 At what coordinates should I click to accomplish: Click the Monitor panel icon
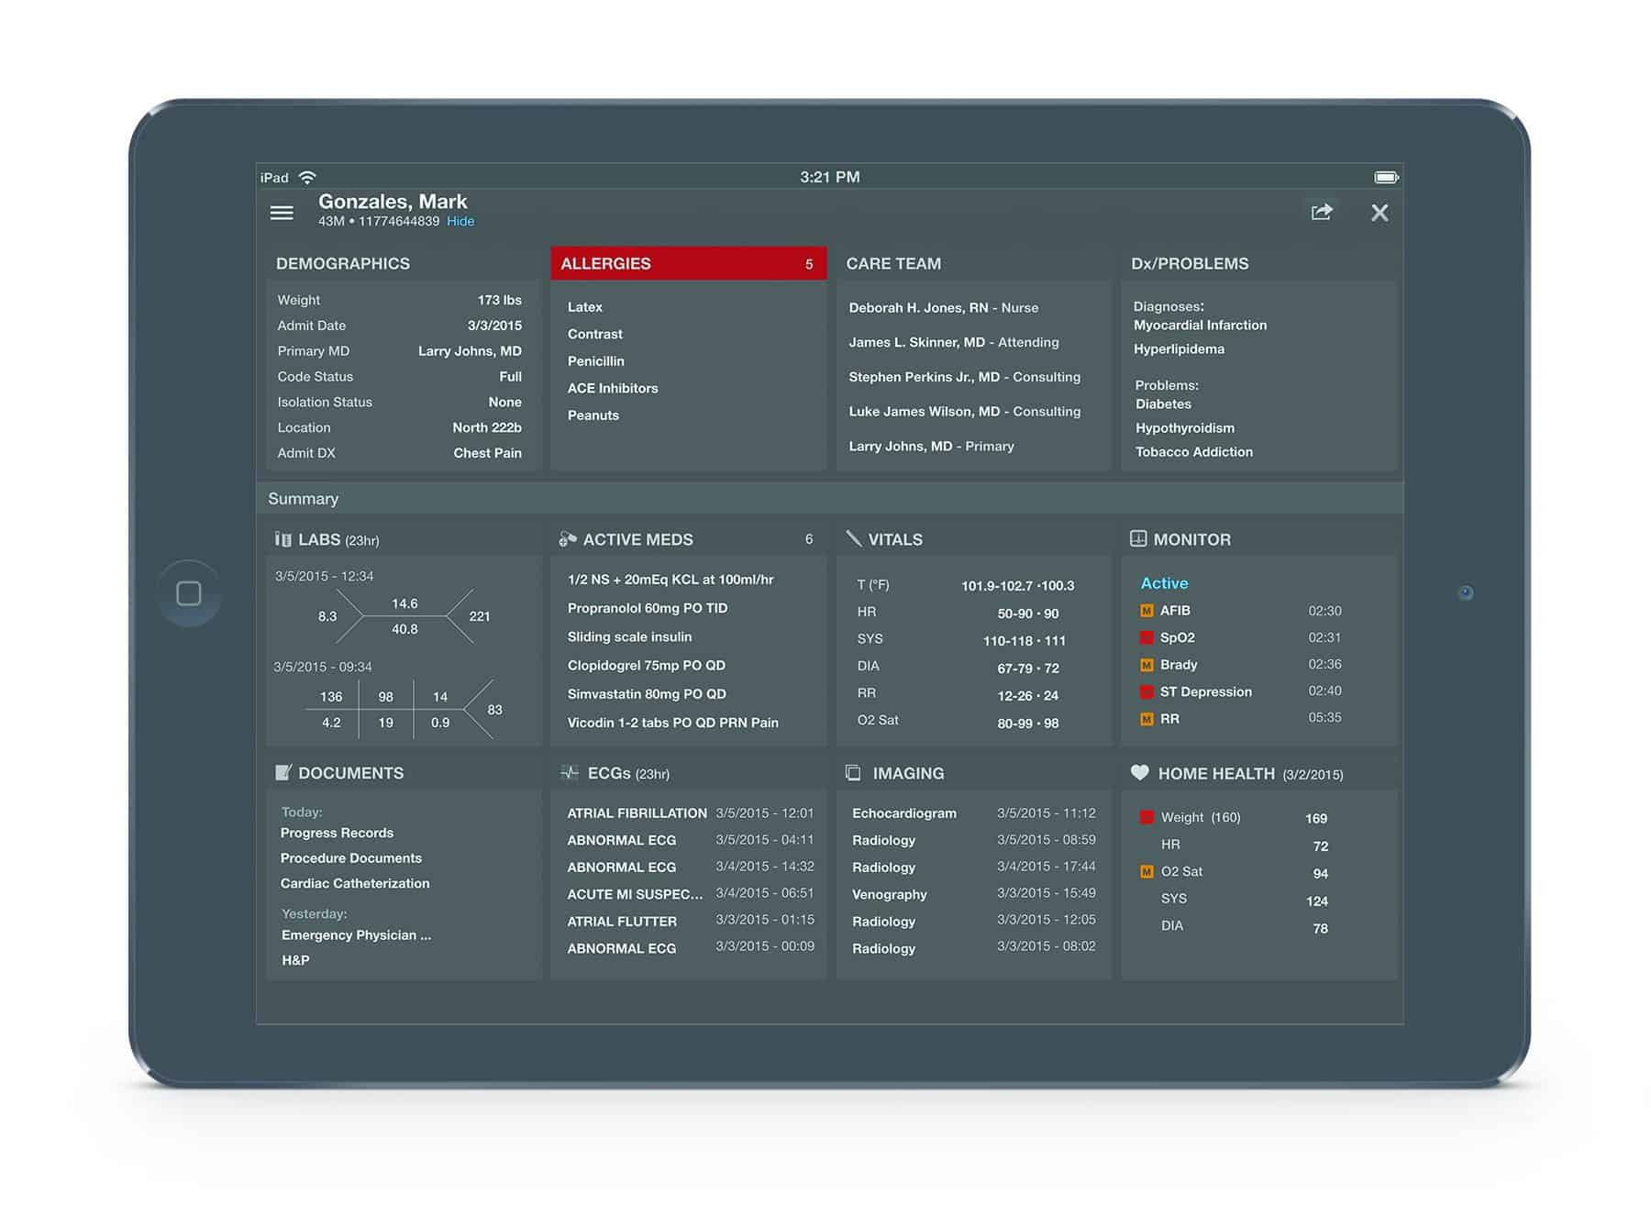click(x=1138, y=539)
